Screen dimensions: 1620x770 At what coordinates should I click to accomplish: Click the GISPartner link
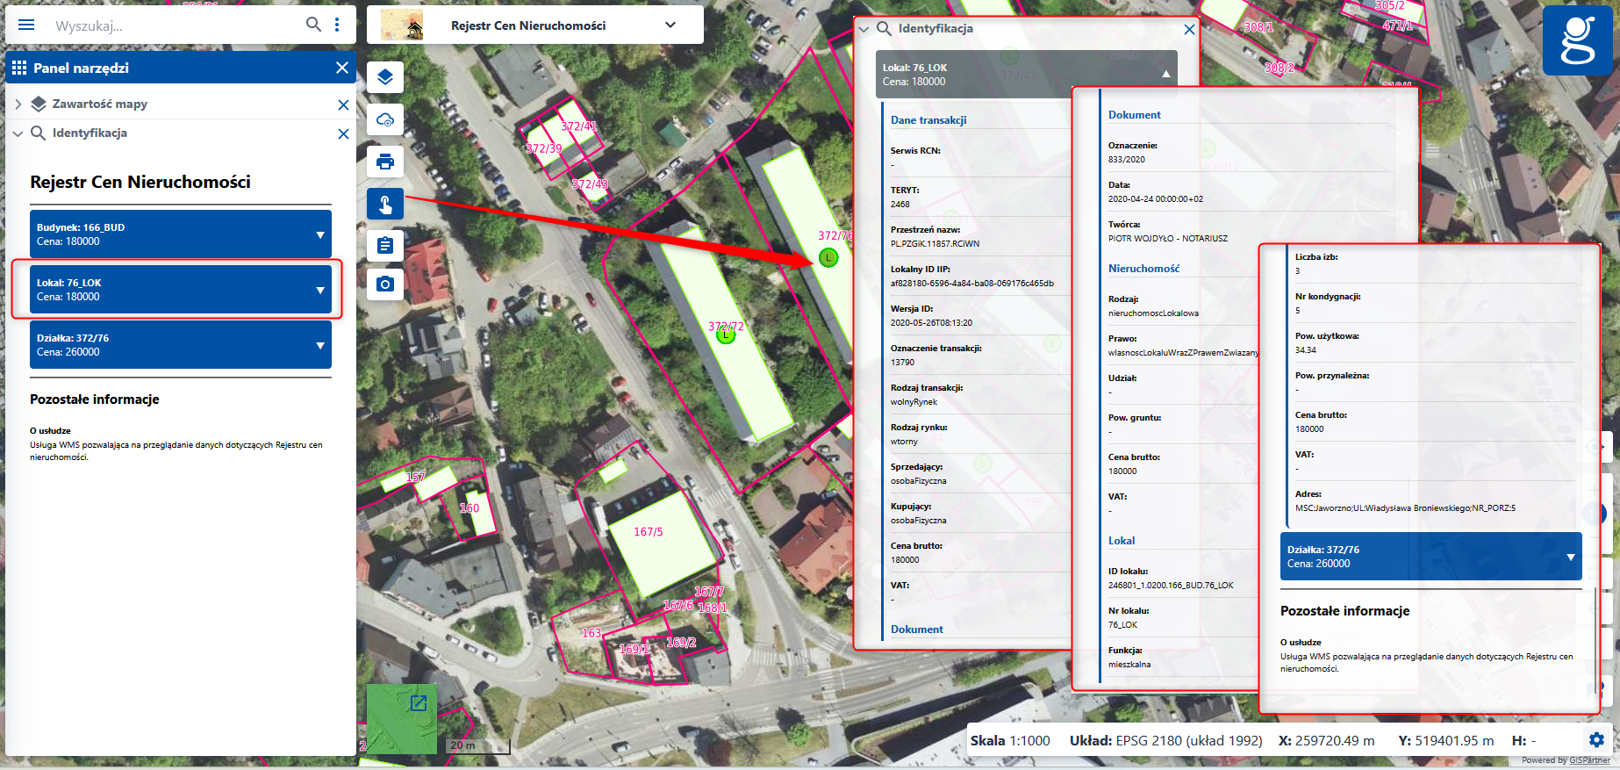coord(1590,760)
